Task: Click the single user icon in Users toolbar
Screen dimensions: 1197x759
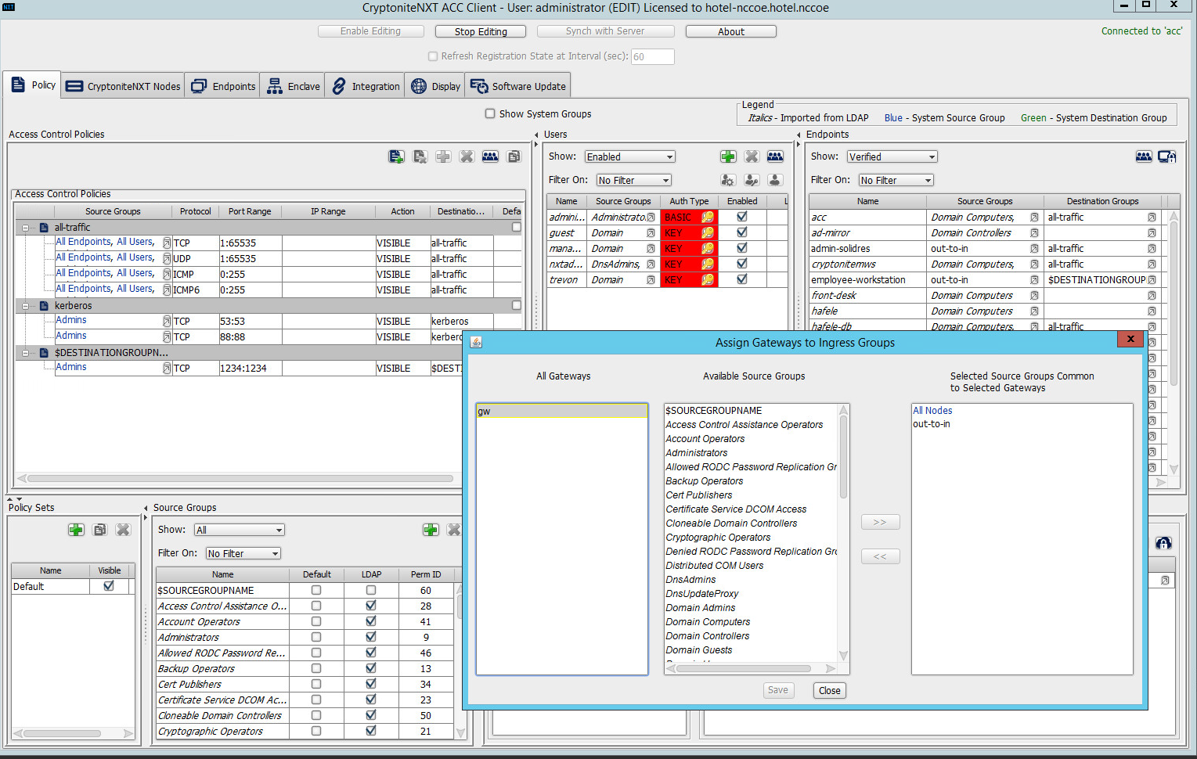Action: [775, 180]
